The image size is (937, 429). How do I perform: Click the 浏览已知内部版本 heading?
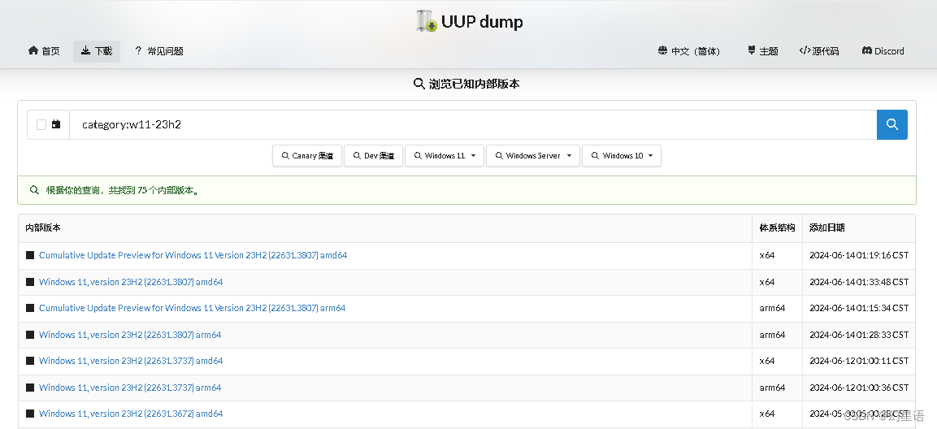pyautogui.click(x=466, y=84)
